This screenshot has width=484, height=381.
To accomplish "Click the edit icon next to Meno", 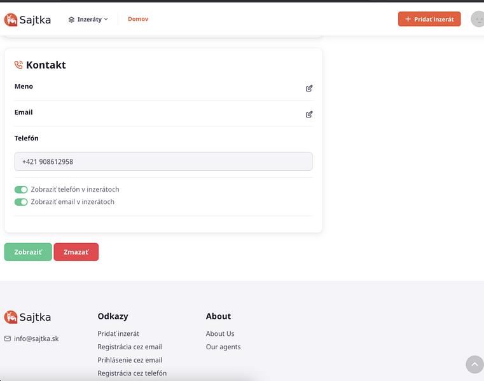I will coord(309,88).
